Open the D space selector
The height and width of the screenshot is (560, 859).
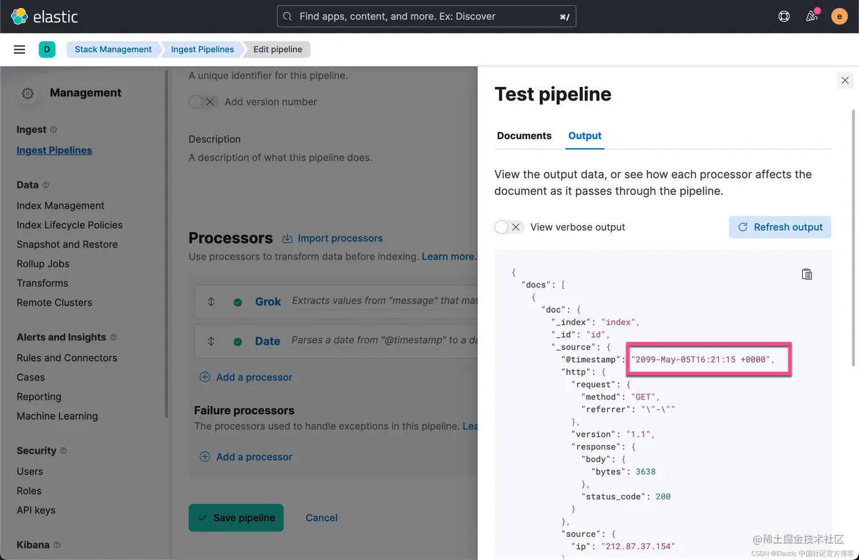click(x=47, y=49)
